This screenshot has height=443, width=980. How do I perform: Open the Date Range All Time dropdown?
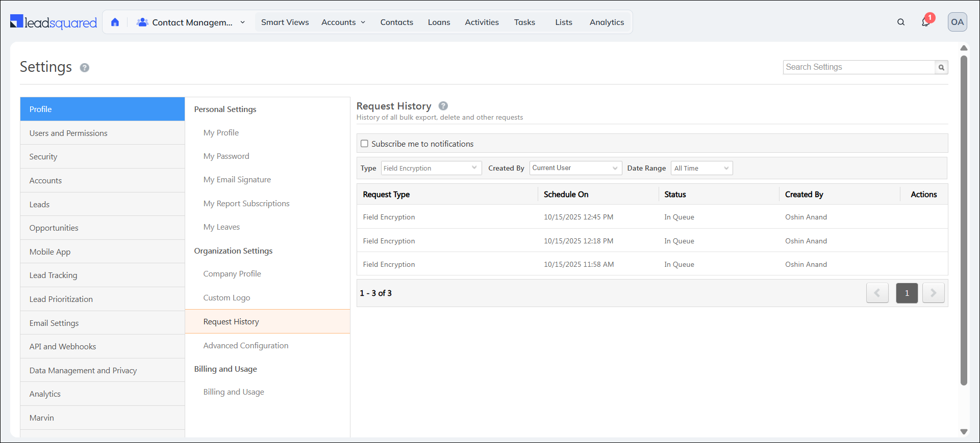[x=701, y=168]
